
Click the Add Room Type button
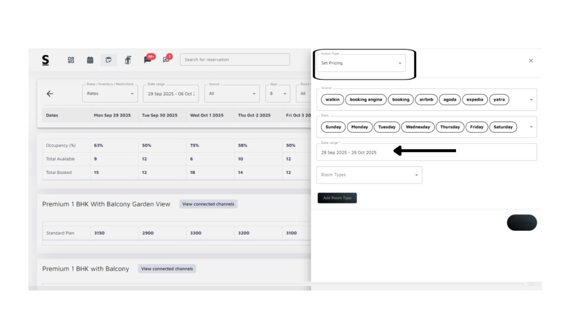coord(337,198)
